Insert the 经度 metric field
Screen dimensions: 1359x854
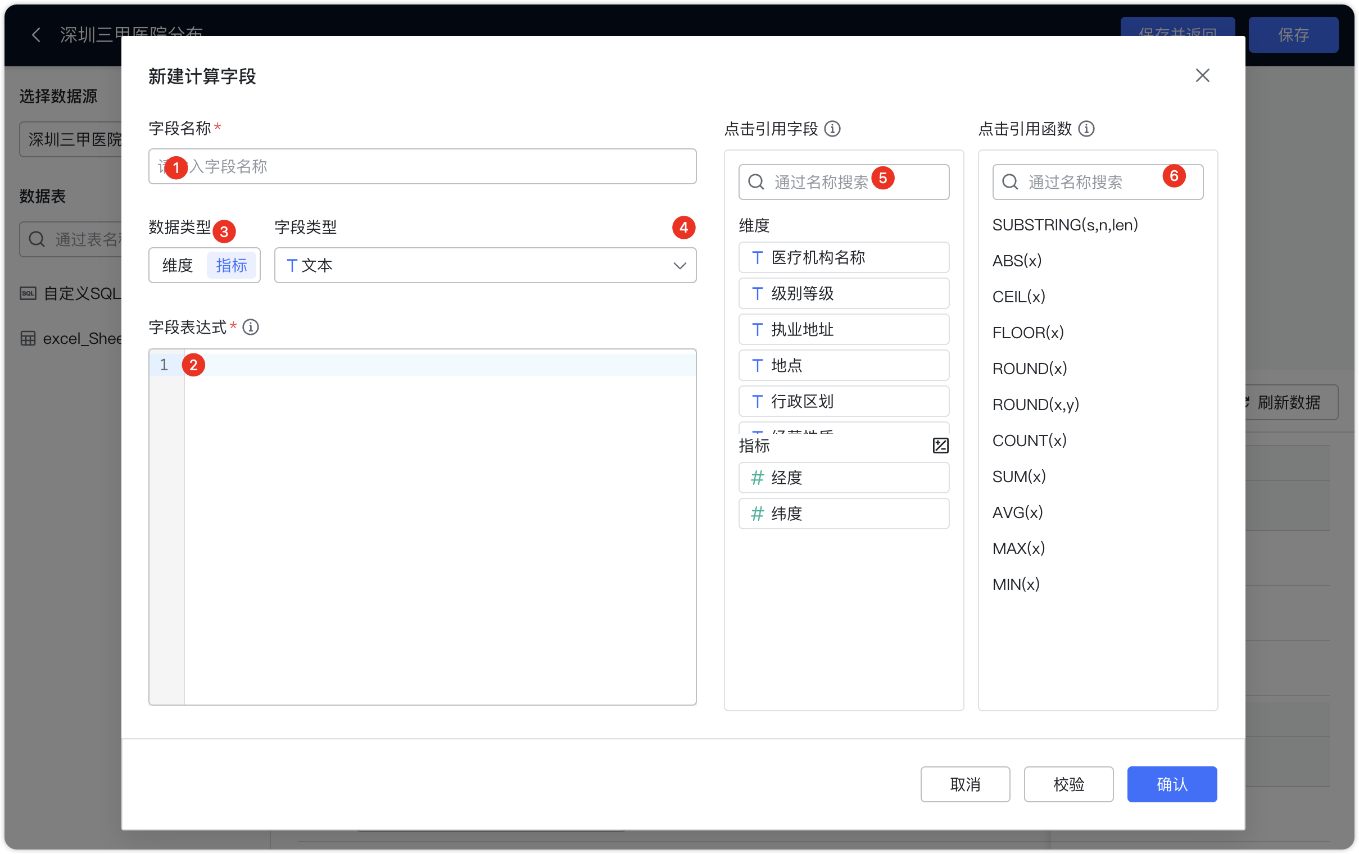coord(844,478)
